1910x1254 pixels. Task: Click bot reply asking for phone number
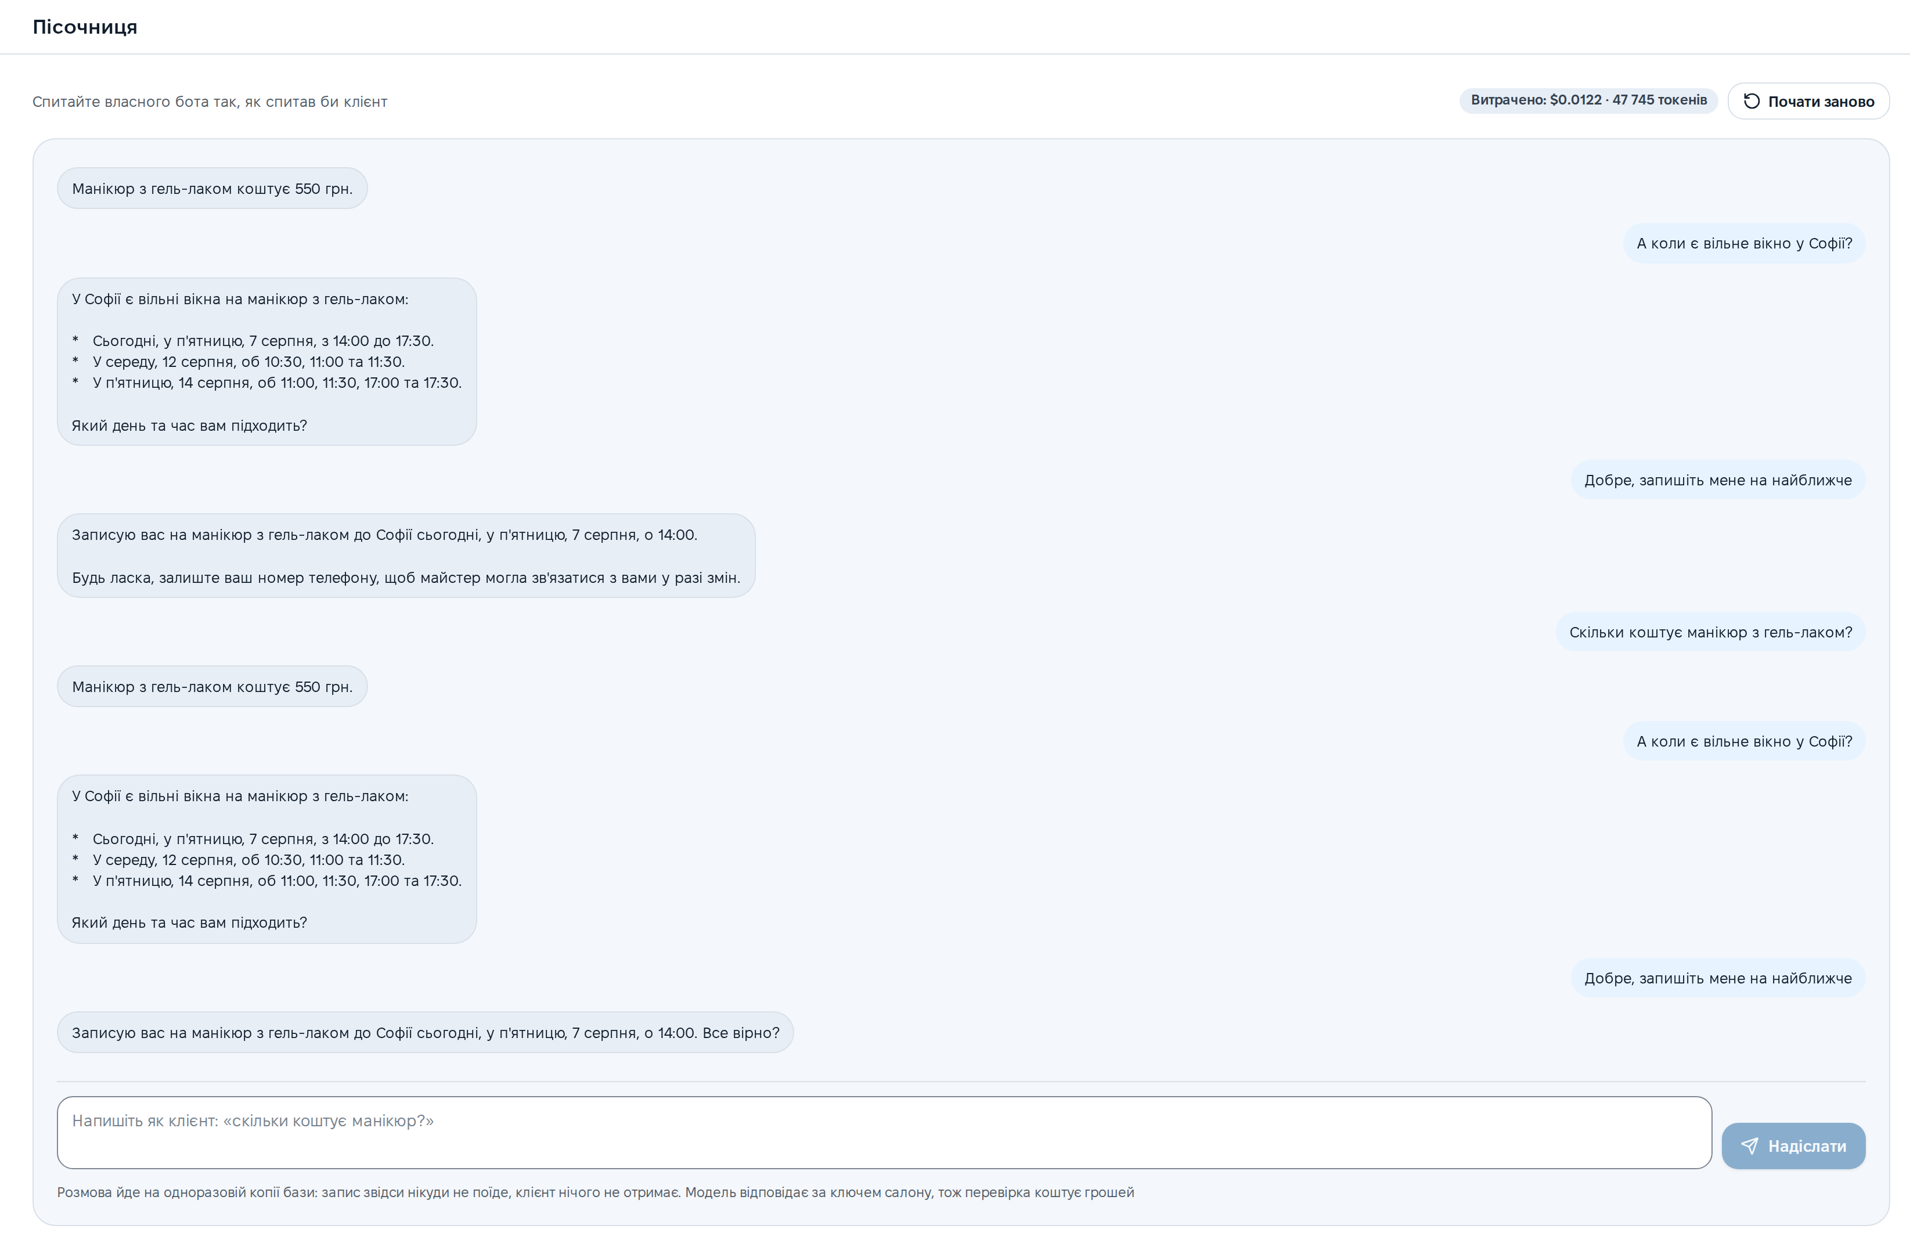point(406,556)
